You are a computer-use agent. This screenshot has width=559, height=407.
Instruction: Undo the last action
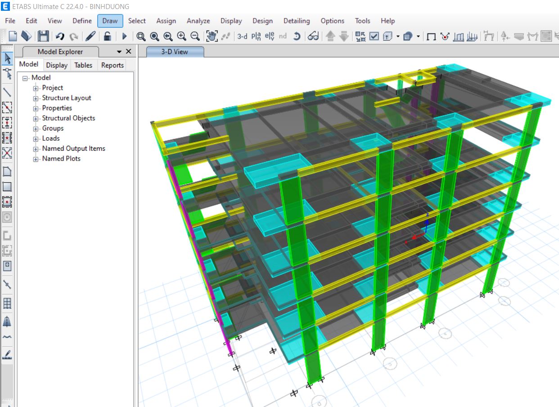click(60, 36)
